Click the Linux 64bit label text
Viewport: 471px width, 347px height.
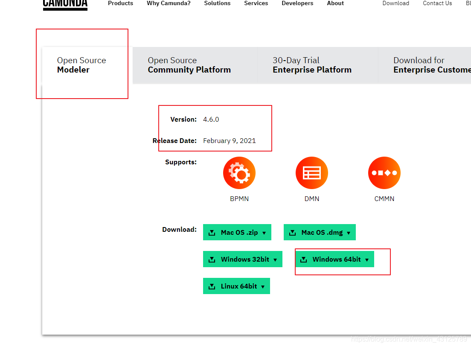(239, 286)
